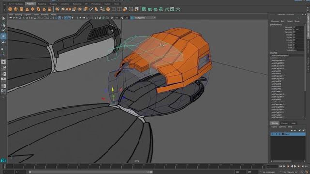Open the viewport Shading menu
Screen dimensions: 310x174
click(x=18, y=15)
